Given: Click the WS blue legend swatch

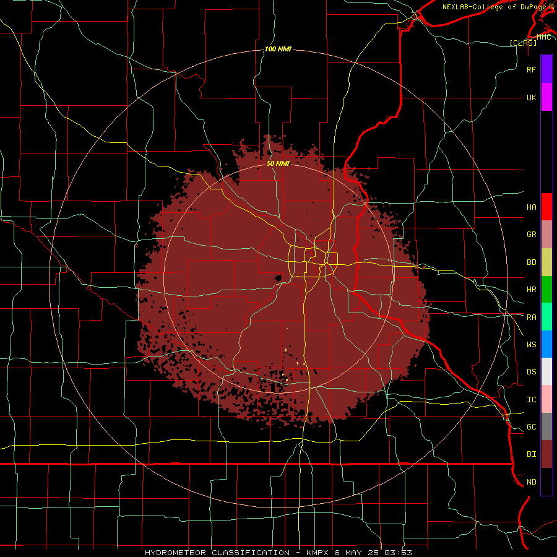Looking at the screenshot, I should pos(546,344).
